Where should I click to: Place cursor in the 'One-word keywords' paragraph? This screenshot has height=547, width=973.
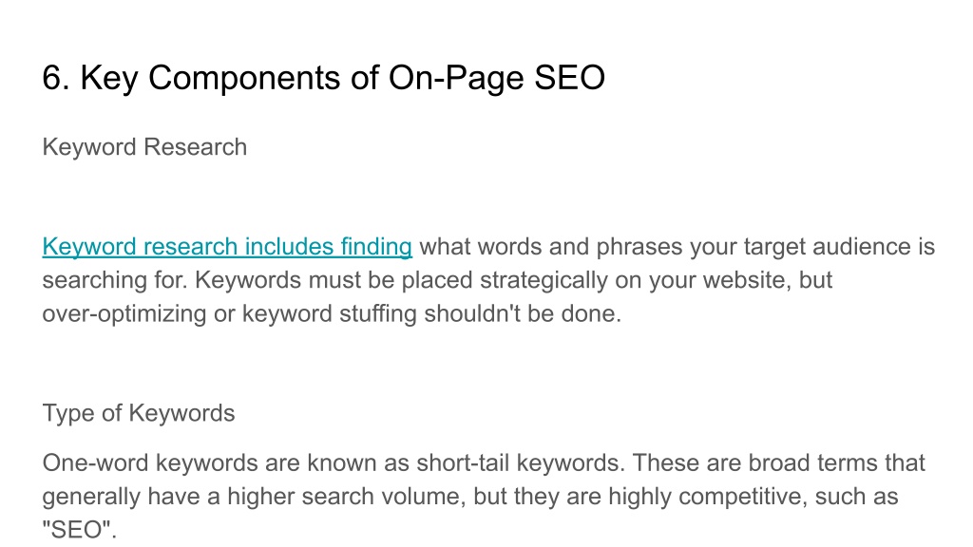[x=484, y=496]
